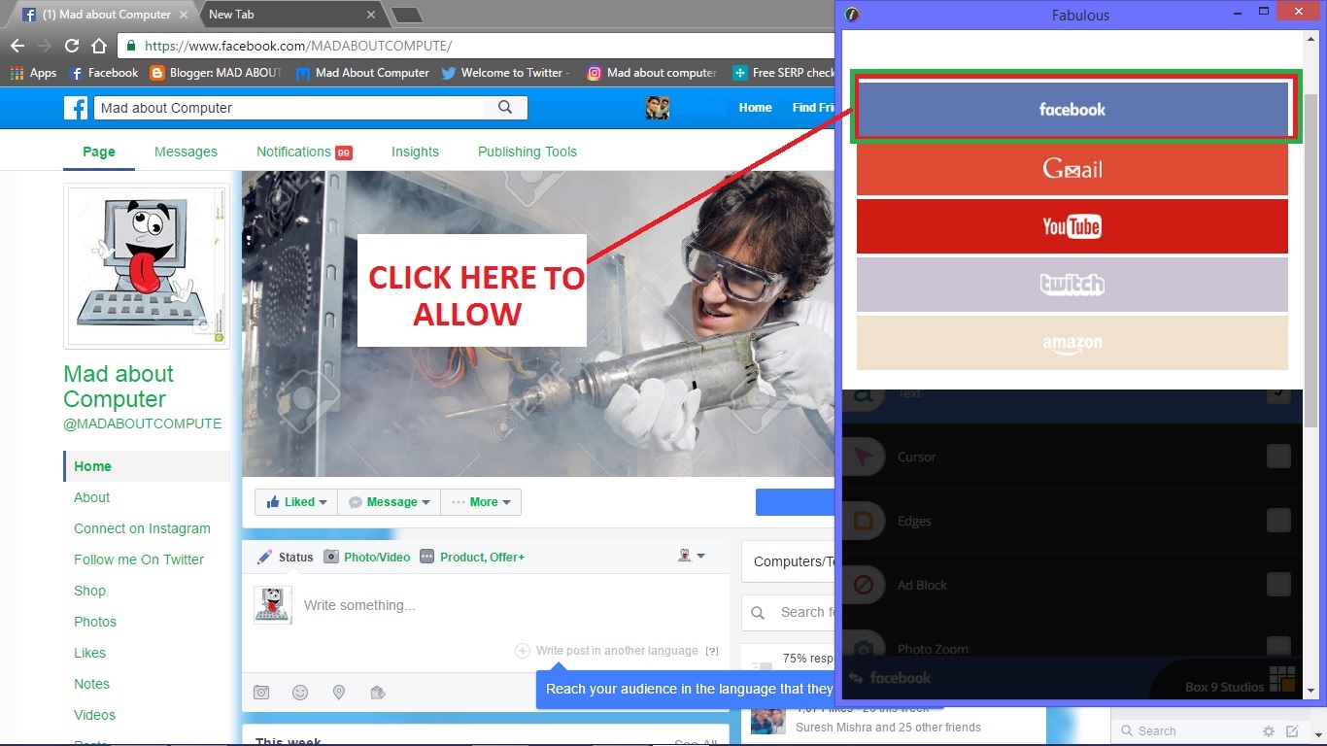Click the pencil Status icon in composer

(264, 557)
